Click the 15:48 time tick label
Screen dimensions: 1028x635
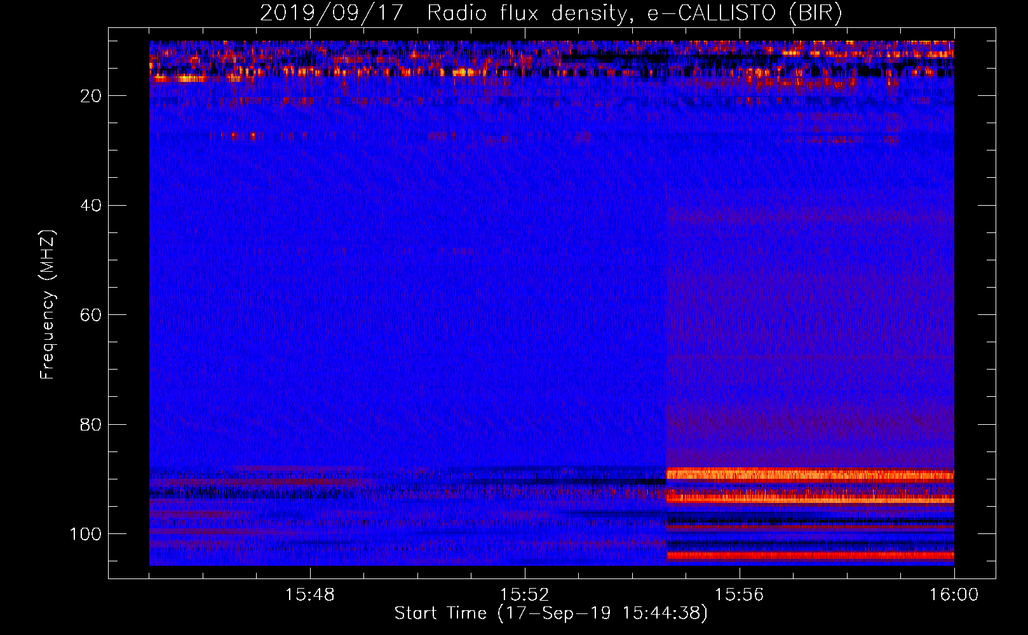[x=310, y=594]
